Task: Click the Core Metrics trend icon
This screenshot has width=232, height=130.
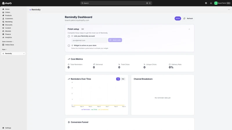Action: [x=69, y=59]
